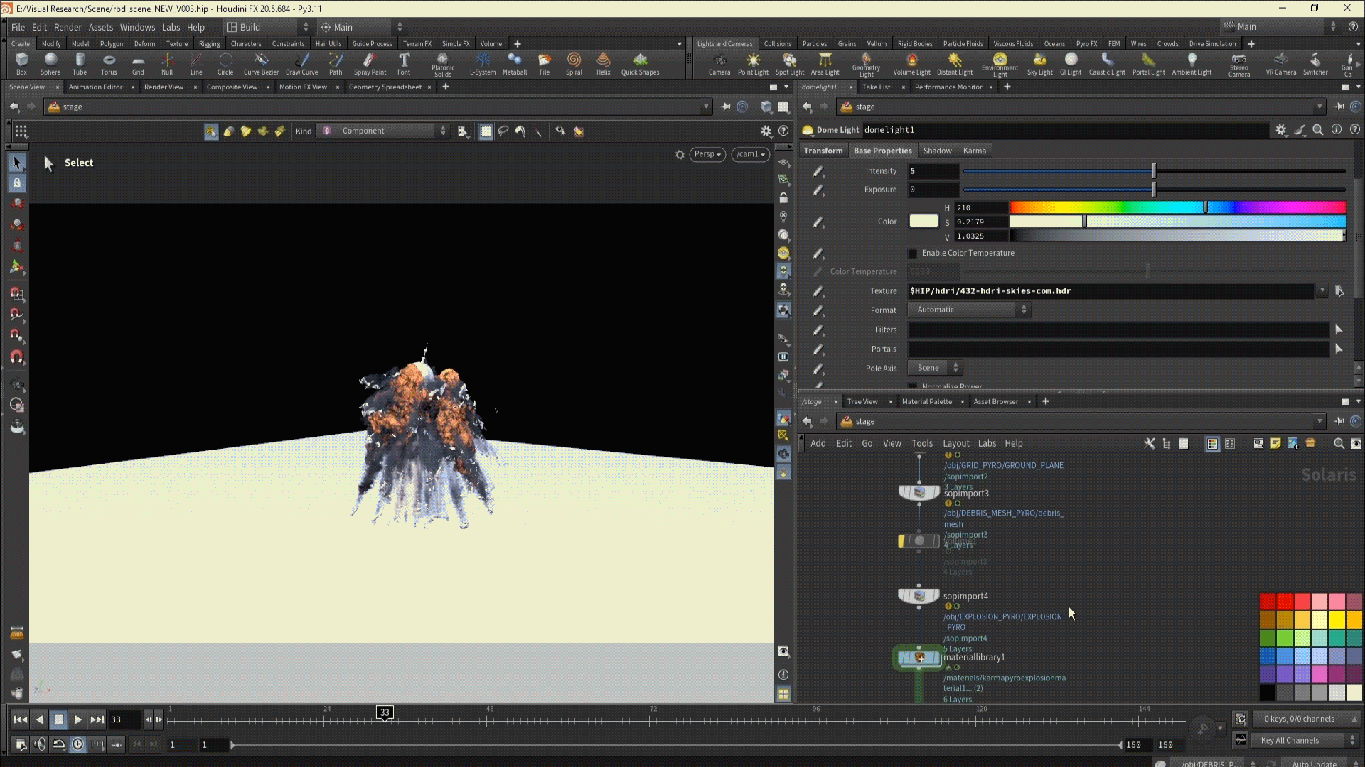
Task: Toggle the Normalize Power checkbox
Action: tap(913, 386)
